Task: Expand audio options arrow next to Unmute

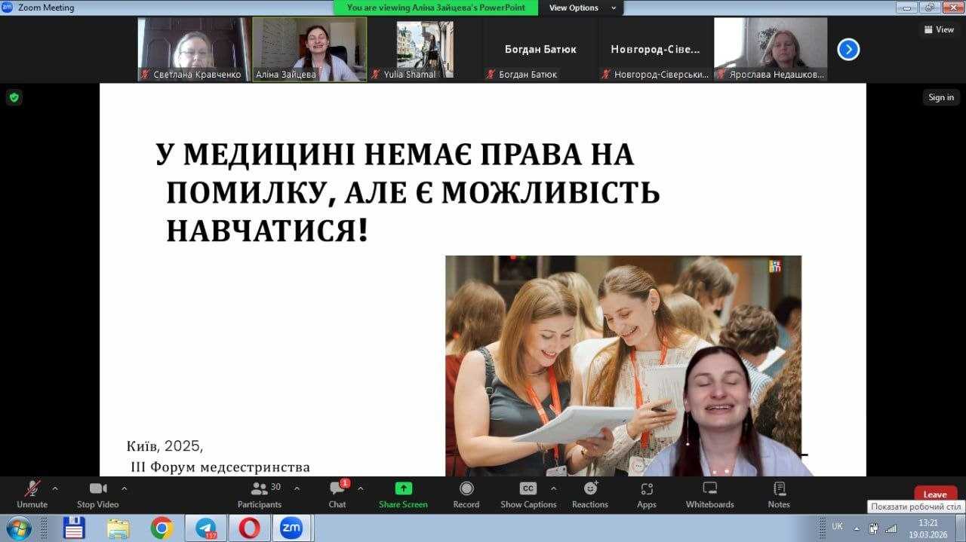Action: (x=55, y=488)
